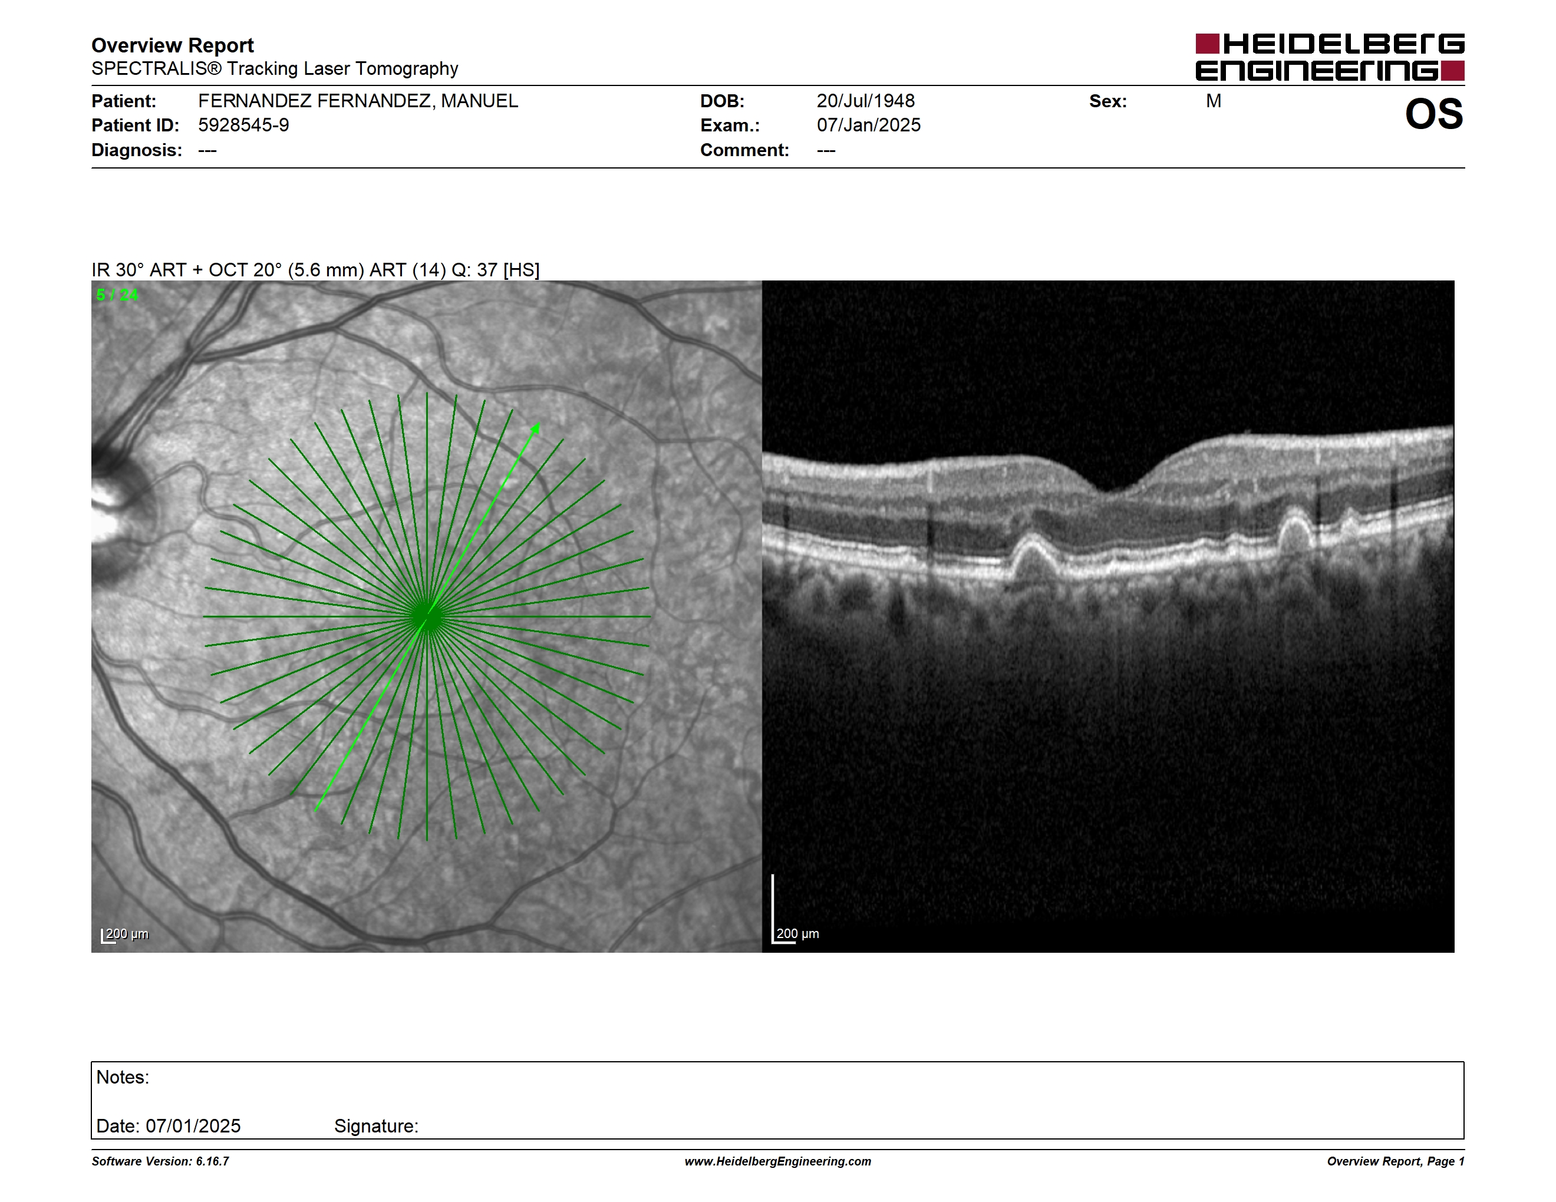
Task: Click the Sex value M
Action: [x=1214, y=101]
